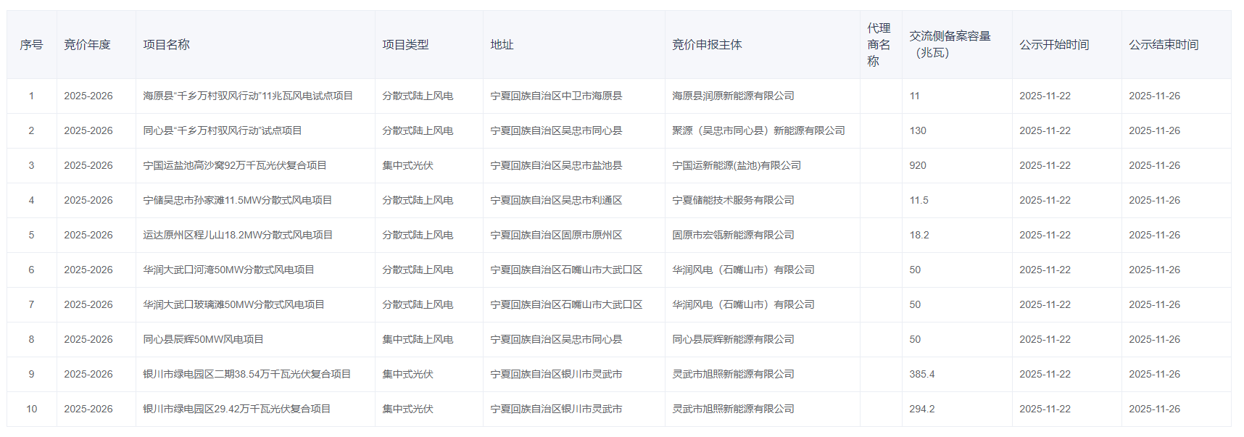
Task: Select the 竞价申报主体 column header
Action: click(707, 45)
